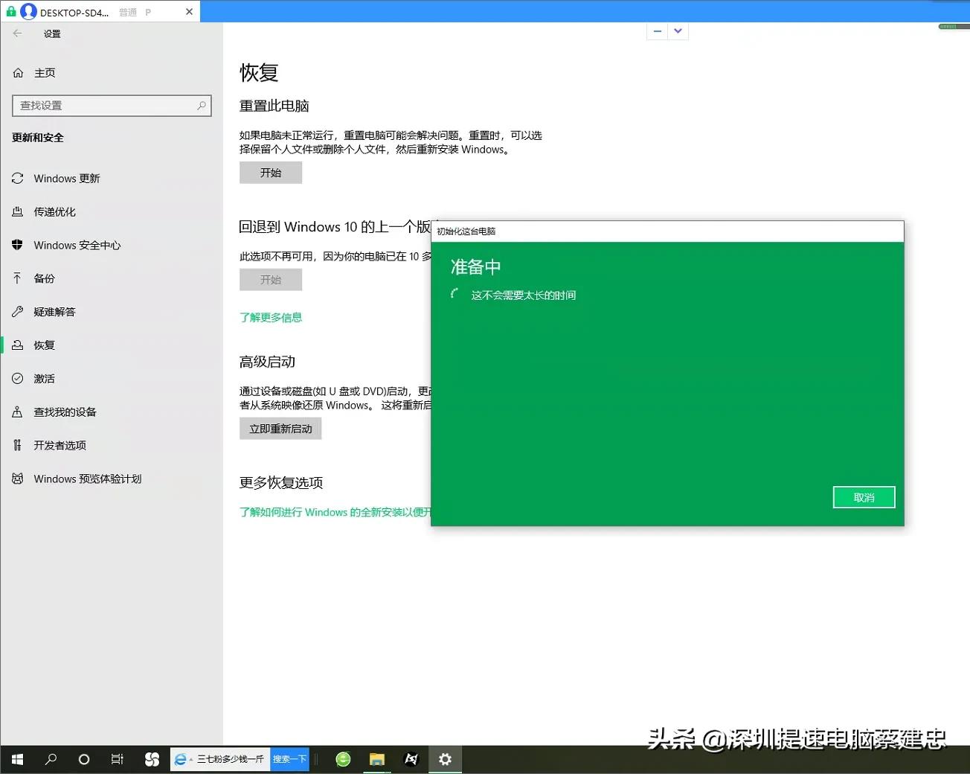
Task: Launch File Explorer from the taskbar
Action: point(376,758)
